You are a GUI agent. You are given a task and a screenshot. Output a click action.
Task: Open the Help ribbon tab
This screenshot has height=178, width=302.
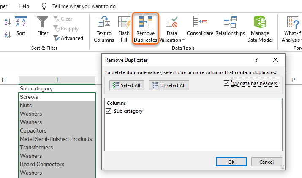pos(24,6)
